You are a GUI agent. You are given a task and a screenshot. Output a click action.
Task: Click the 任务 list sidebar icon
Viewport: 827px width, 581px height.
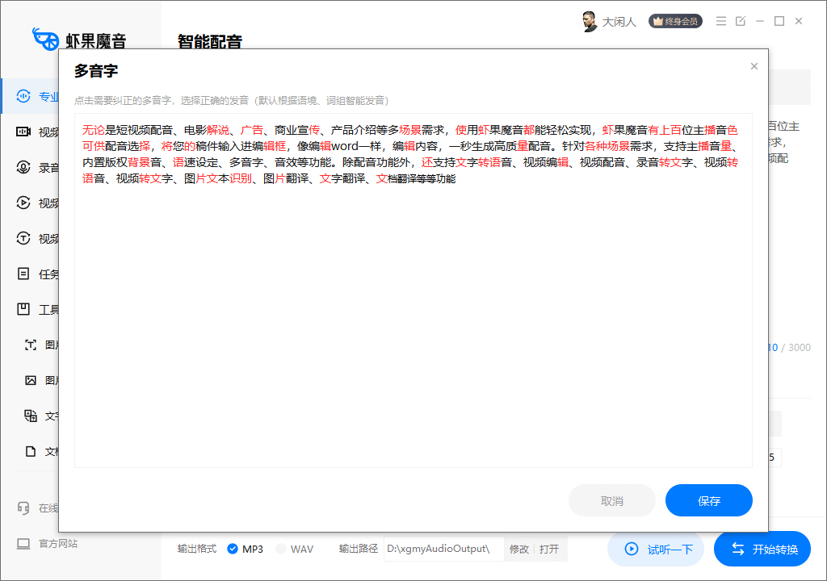point(23,274)
